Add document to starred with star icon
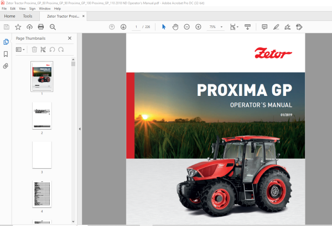The height and width of the screenshot is (226, 332). coord(18,27)
